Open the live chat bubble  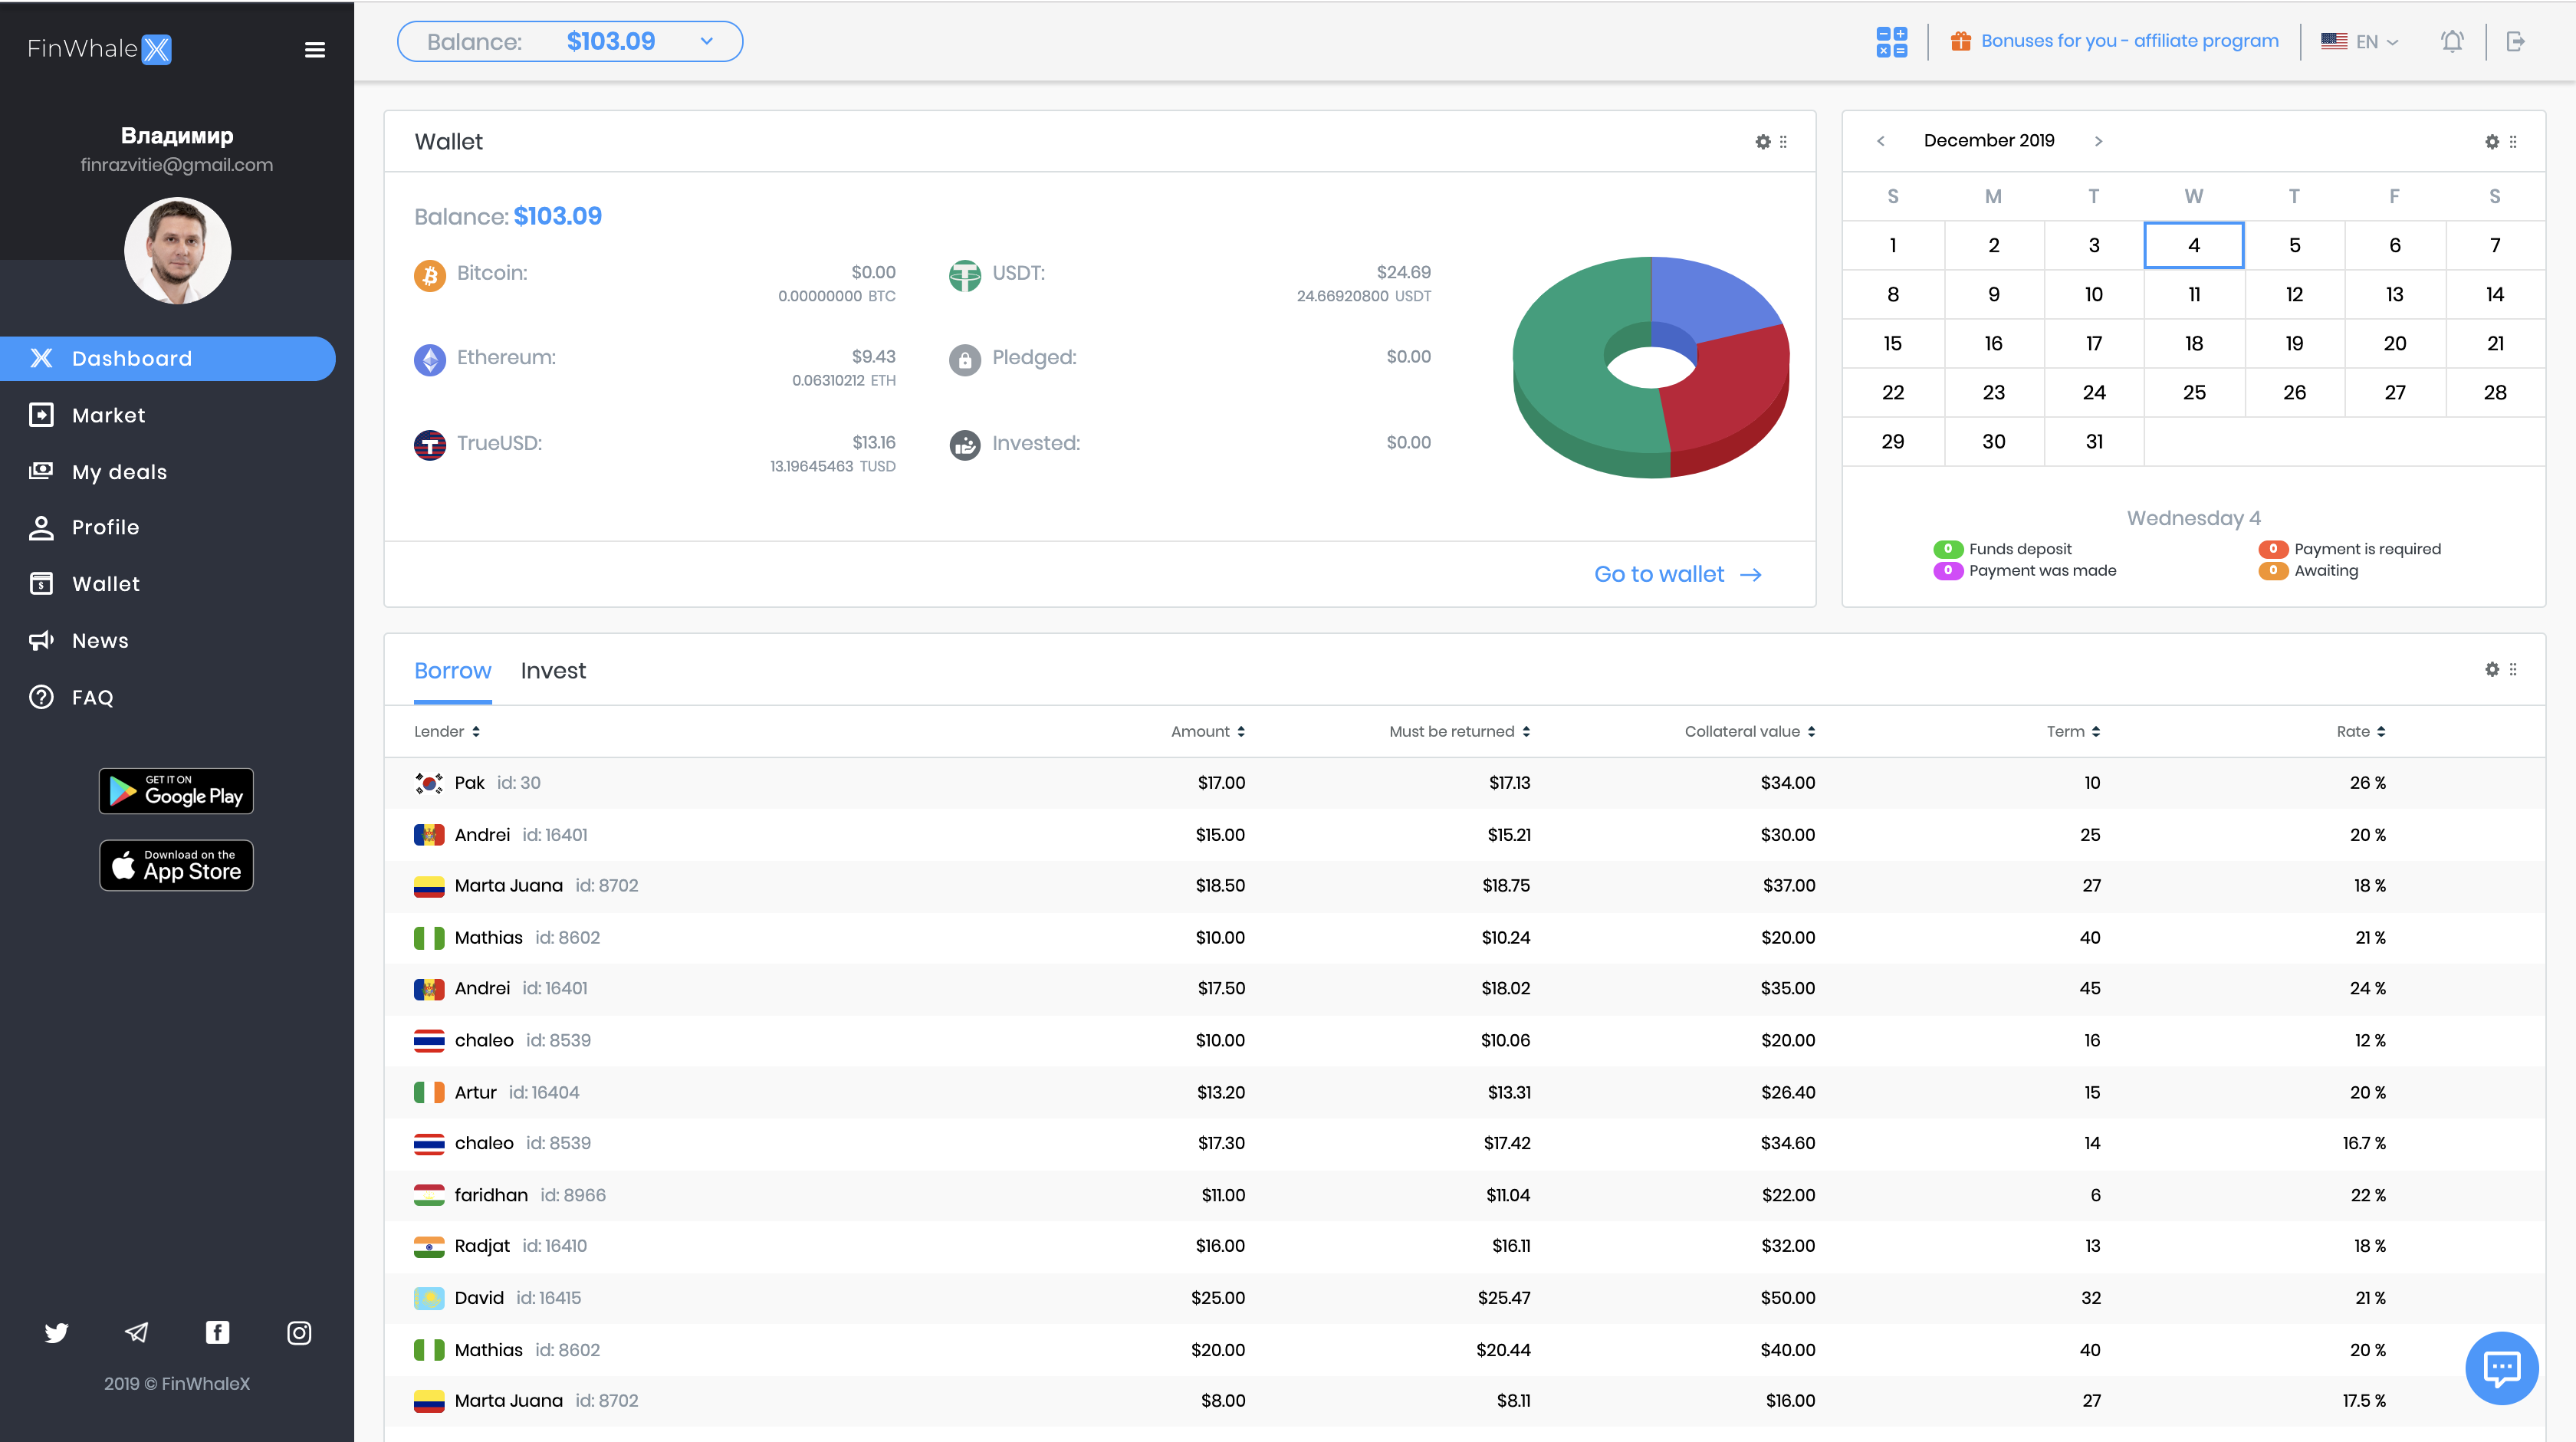2501,1367
